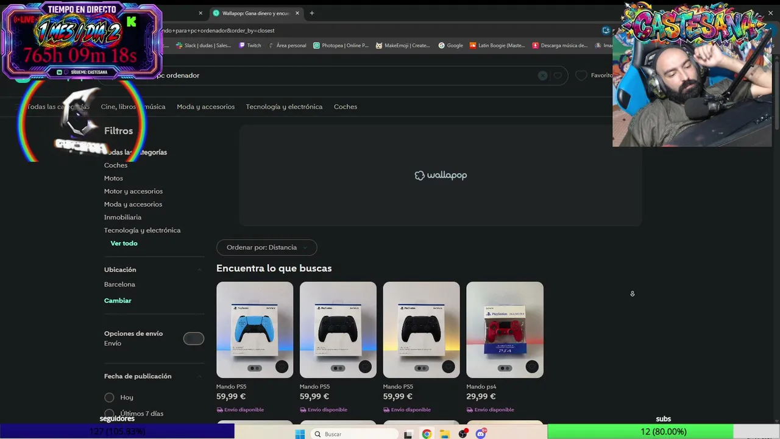Switch to Chrome on the taskbar
780x439 pixels.
point(427,434)
